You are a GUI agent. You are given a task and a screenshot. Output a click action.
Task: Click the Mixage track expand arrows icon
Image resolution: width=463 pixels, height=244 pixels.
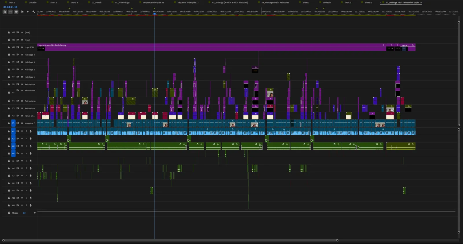tap(35, 213)
